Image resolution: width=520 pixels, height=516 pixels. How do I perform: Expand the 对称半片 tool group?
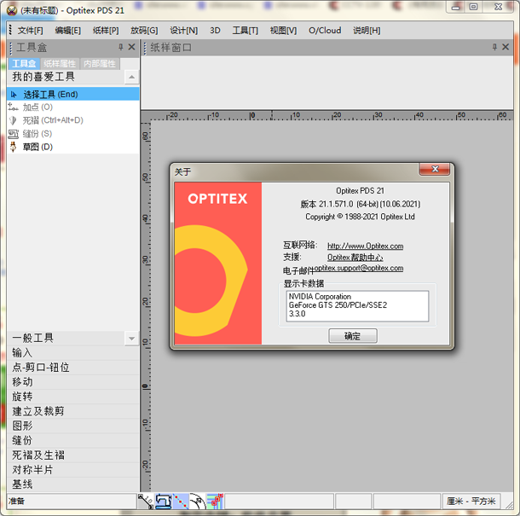[73, 470]
